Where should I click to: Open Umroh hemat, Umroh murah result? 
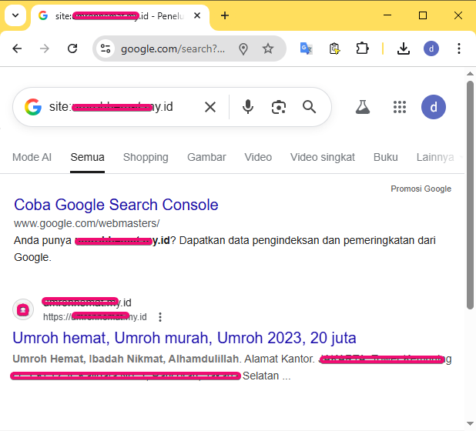(x=184, y=338)
